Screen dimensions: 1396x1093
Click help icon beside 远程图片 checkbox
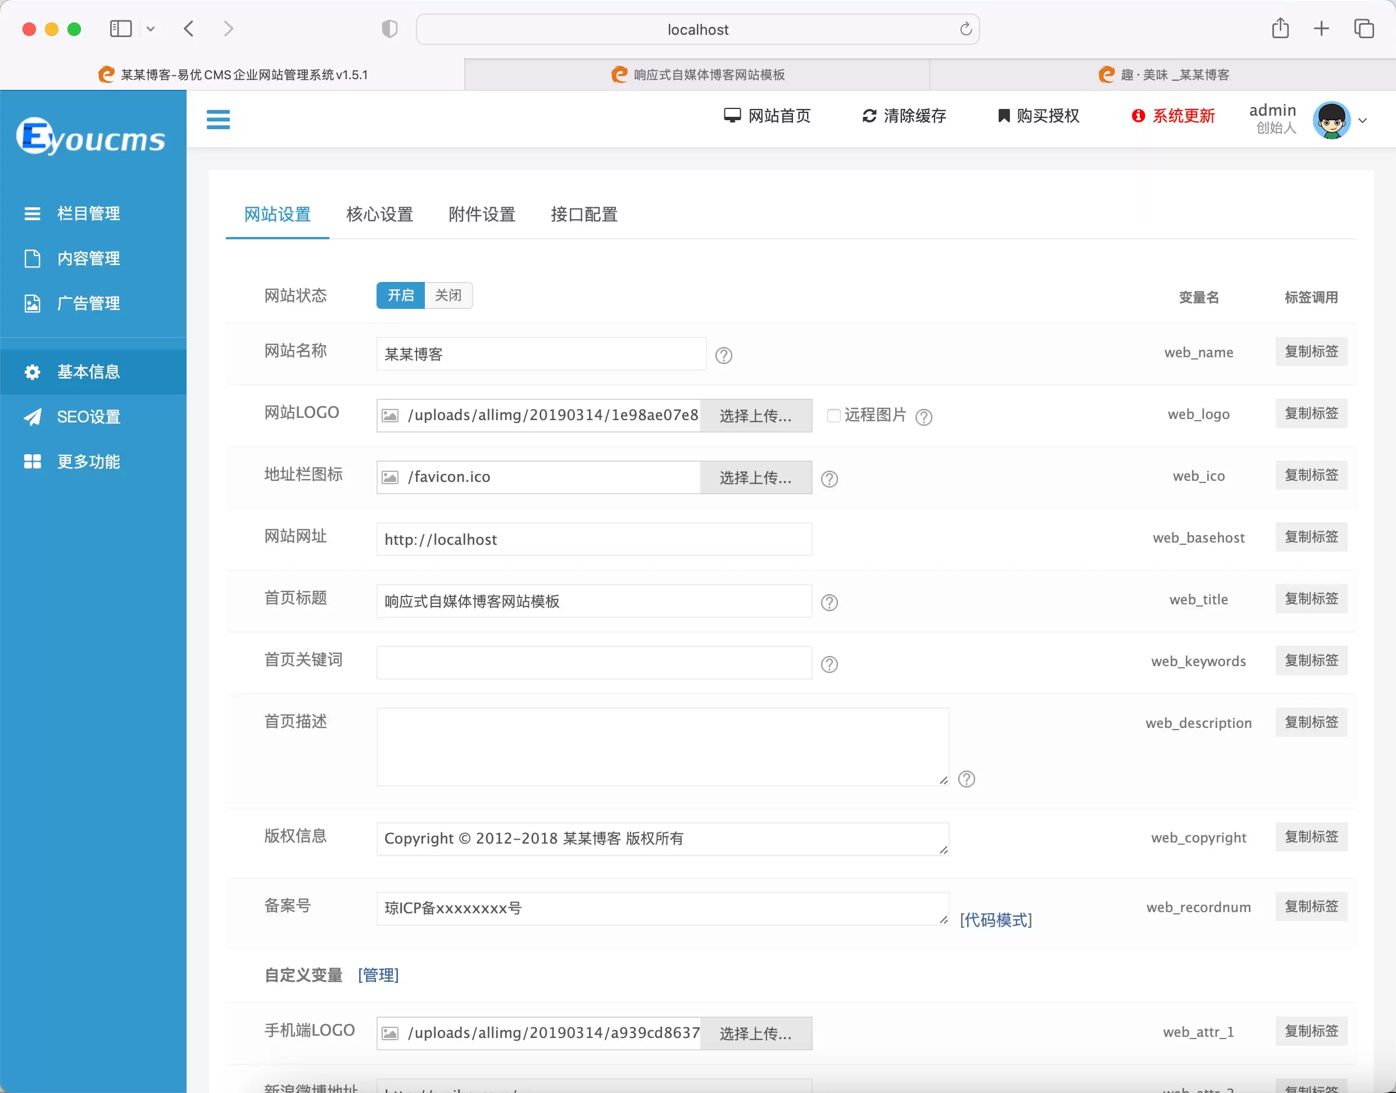(x=923, y=417)
